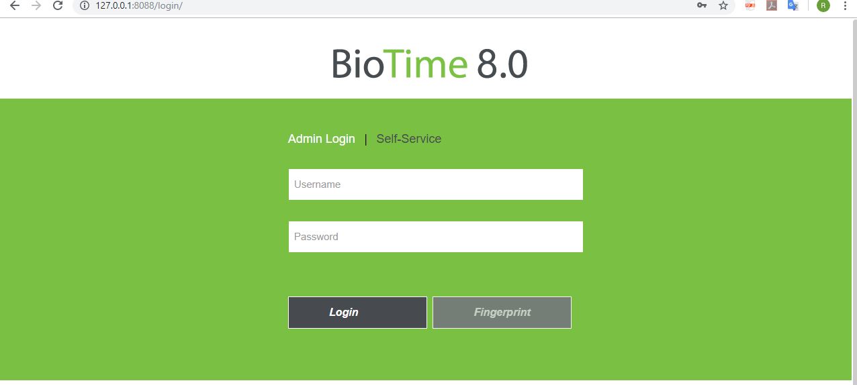Open the green R profile avatar
This screenshot has height=385, width=857.
pyautogui.click(x=823, y=5)
